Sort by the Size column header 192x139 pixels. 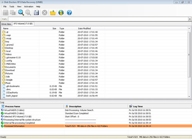tap(55, 28)
